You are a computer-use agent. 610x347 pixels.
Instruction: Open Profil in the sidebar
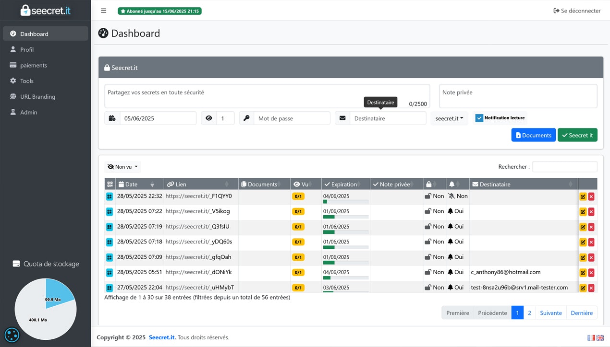[x=46, y=49]
